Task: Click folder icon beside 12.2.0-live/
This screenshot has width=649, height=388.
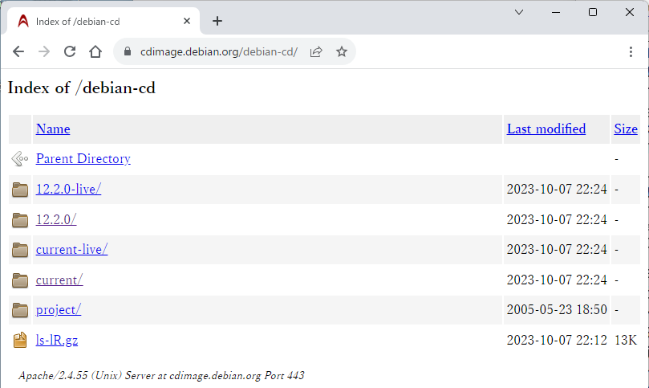Action: coord(20,190)
